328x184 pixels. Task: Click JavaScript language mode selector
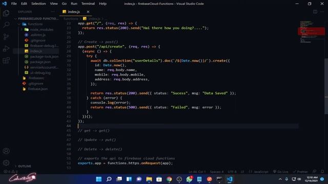coord(258,172)
